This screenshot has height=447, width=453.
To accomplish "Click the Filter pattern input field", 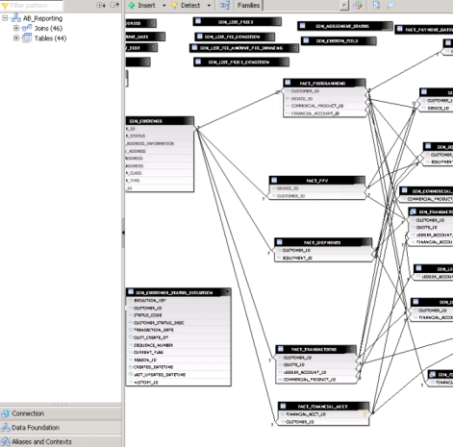I will 36,5.
